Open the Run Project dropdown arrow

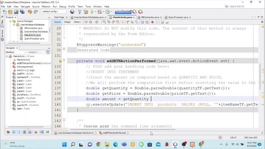[95, 12]
